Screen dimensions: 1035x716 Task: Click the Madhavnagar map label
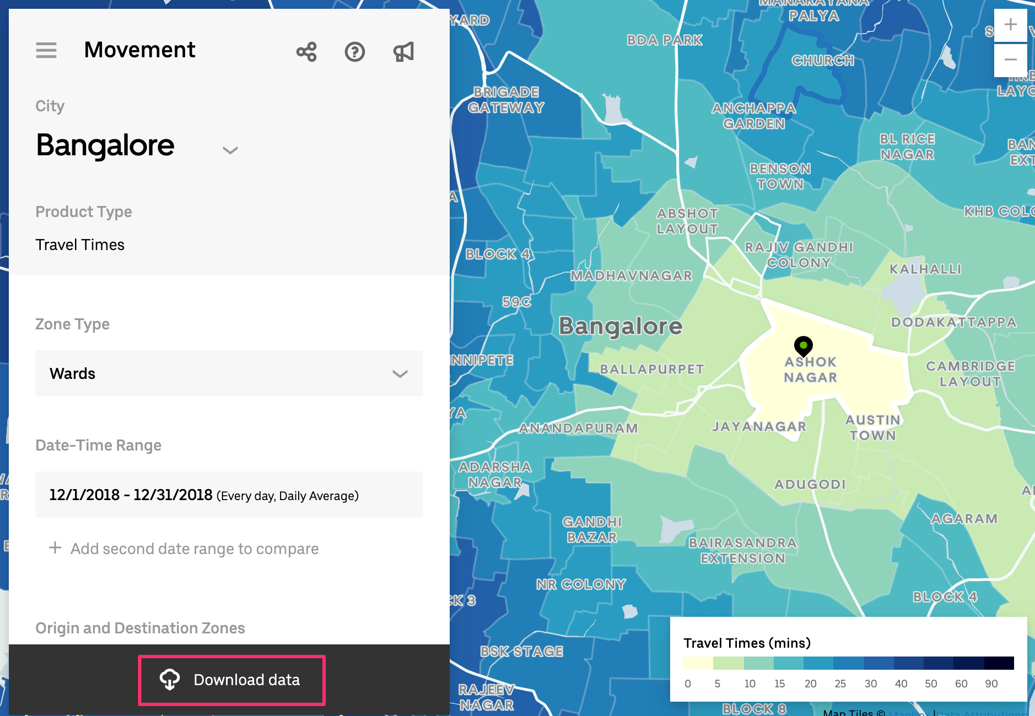631,276
